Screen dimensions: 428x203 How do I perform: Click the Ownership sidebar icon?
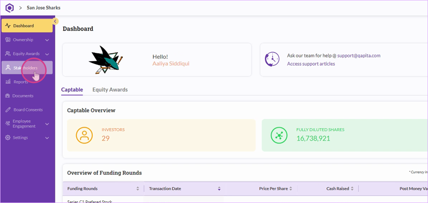click(8, 40)
